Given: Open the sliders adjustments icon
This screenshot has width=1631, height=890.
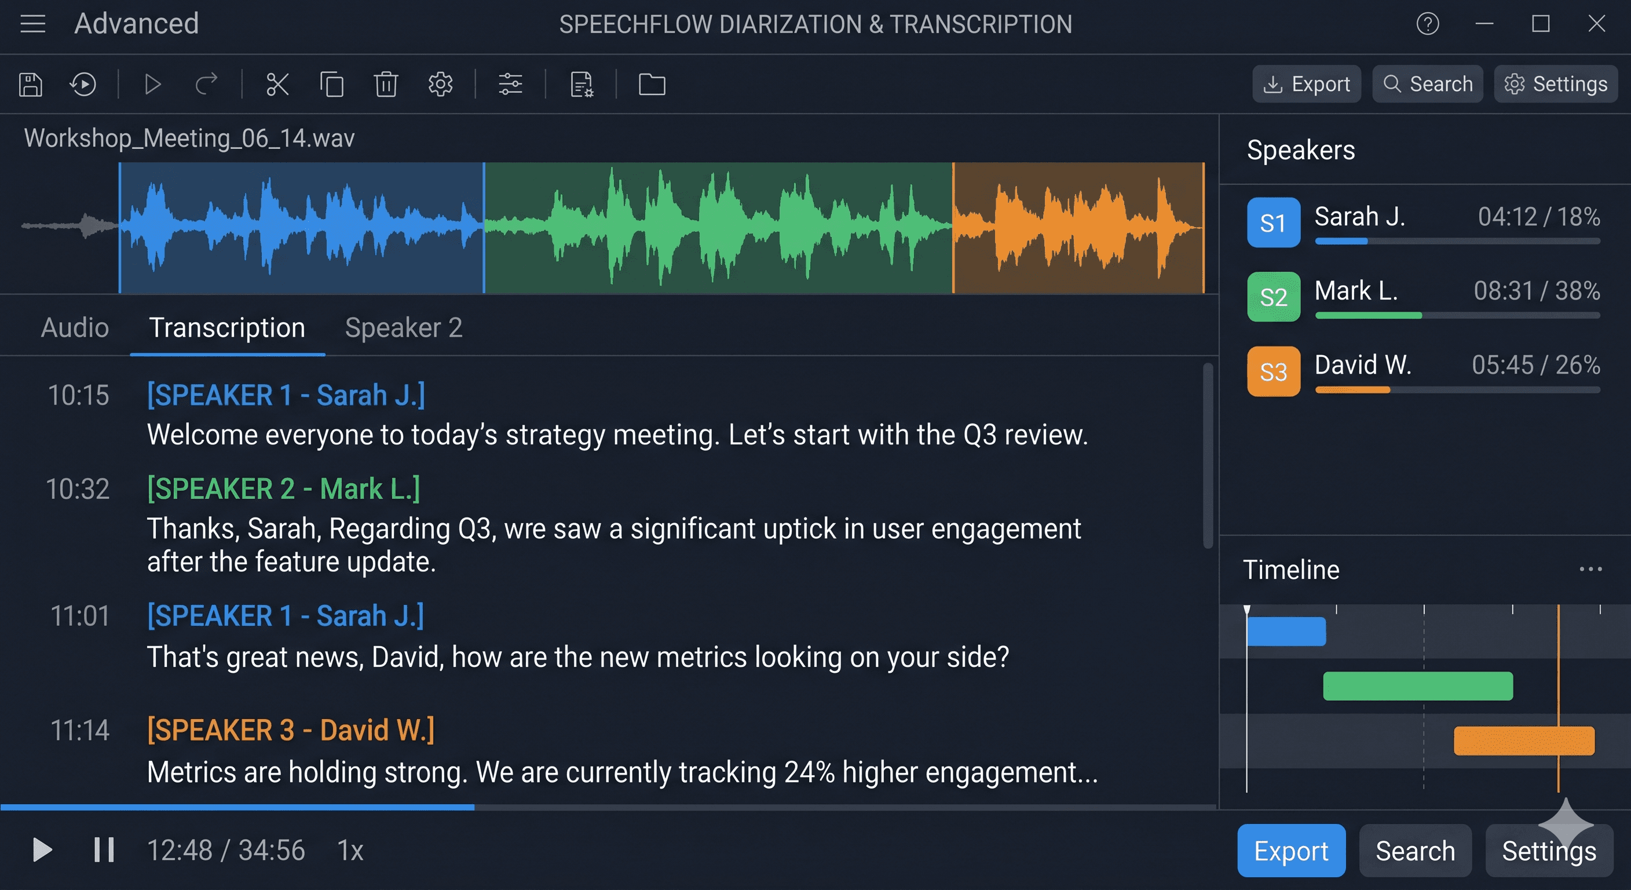Looking at the screenshot, I should (510, 84).
